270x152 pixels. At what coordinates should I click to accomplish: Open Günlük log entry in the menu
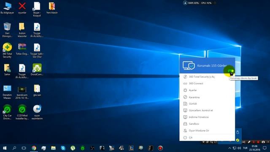pyautogui.click(x=207, y=103)
